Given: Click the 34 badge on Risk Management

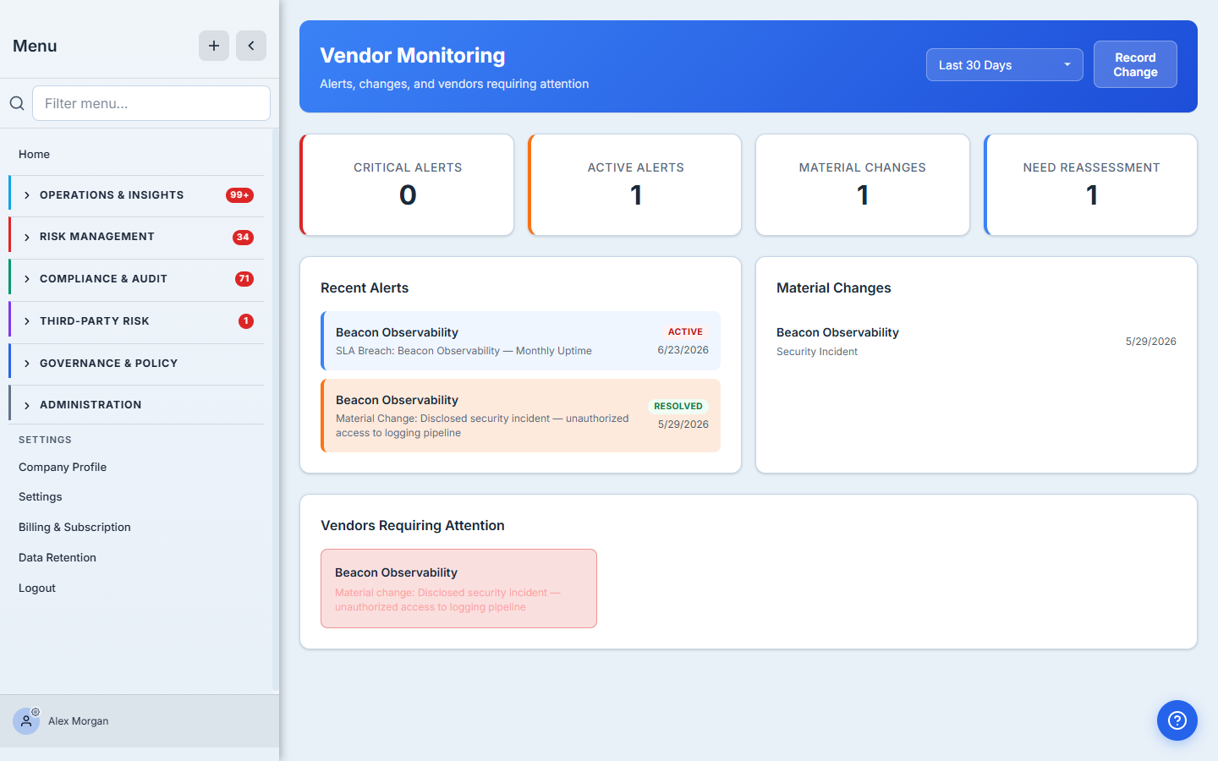Looking at the screenshot, I should coord(243,237).
